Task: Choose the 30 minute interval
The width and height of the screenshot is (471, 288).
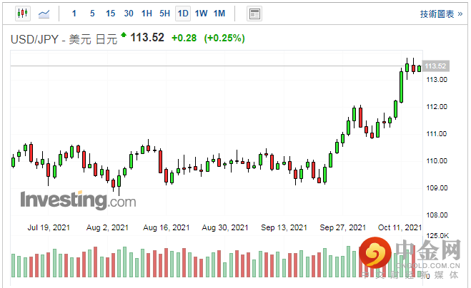Action: click(x=129, y=14)
